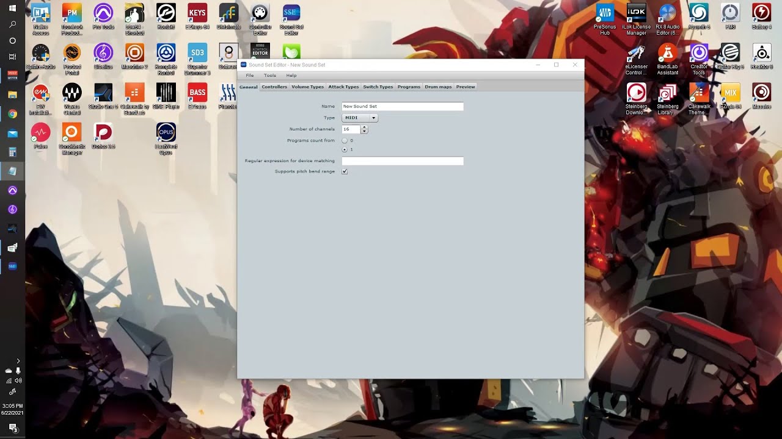Select the Dorico 3.5 desktop icon

(x=103, y=136)
